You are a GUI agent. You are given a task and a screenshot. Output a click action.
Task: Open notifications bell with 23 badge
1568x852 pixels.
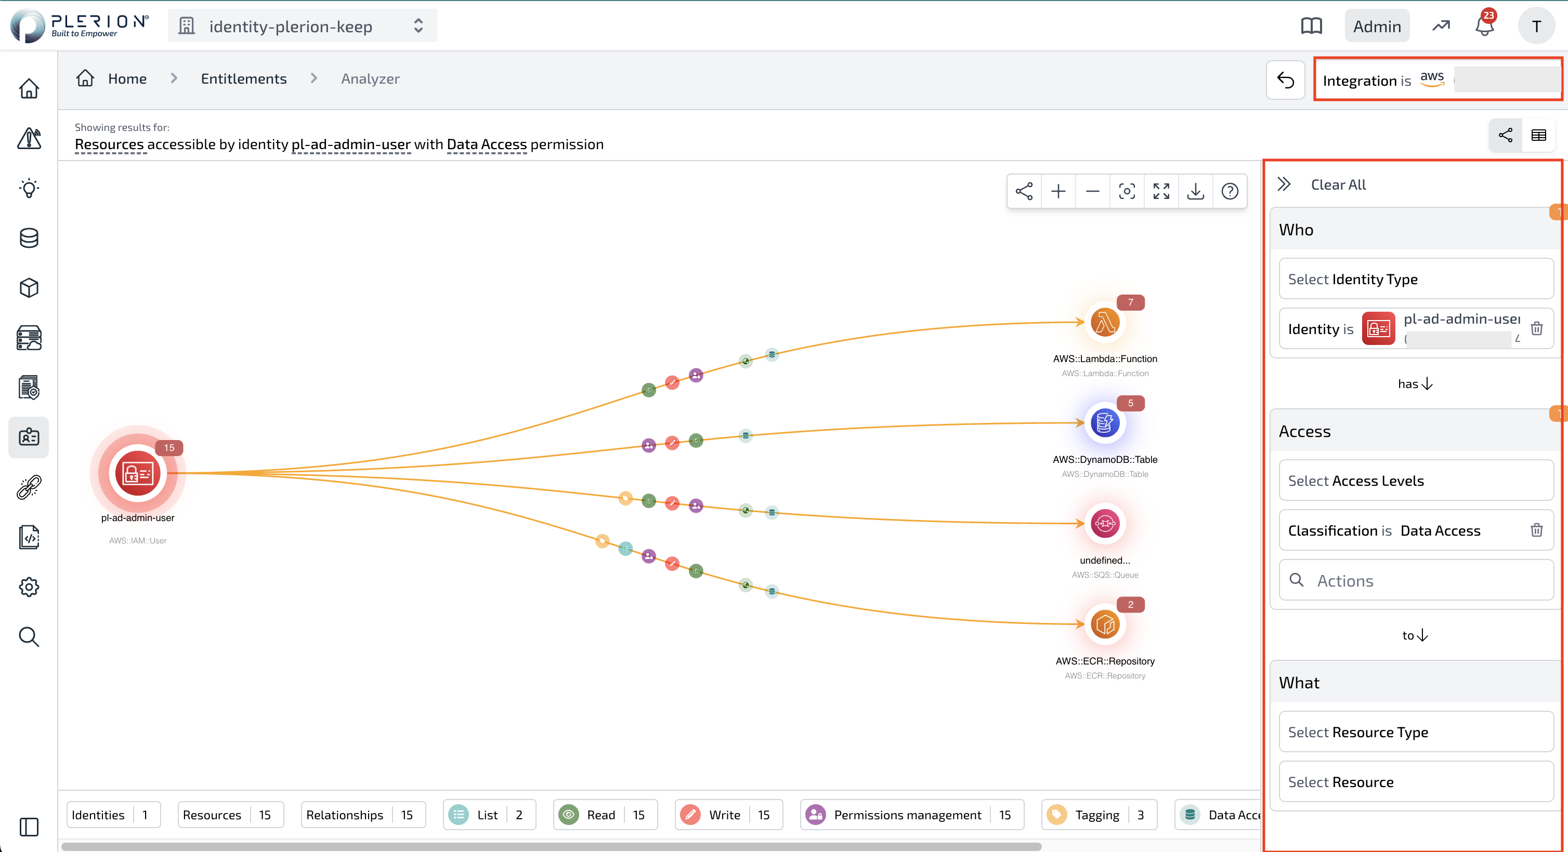coord(1485,24)
